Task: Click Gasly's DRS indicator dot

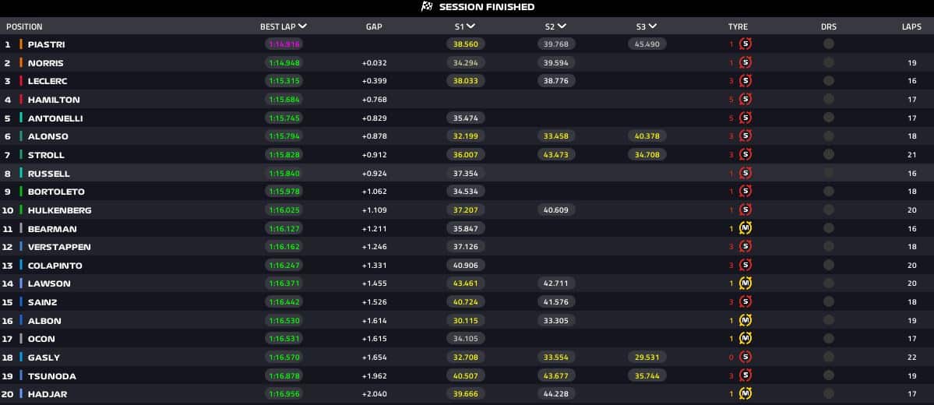Action: (829, 357)
